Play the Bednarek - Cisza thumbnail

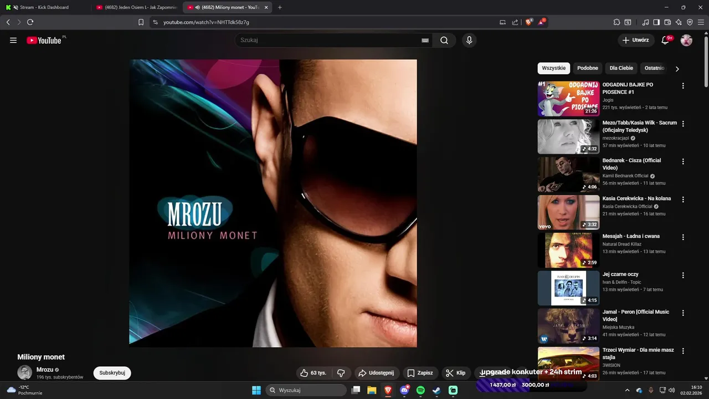pyautogui.click(x=568, y=175)
